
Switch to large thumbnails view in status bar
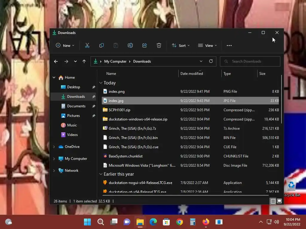(x=279, y=201)
